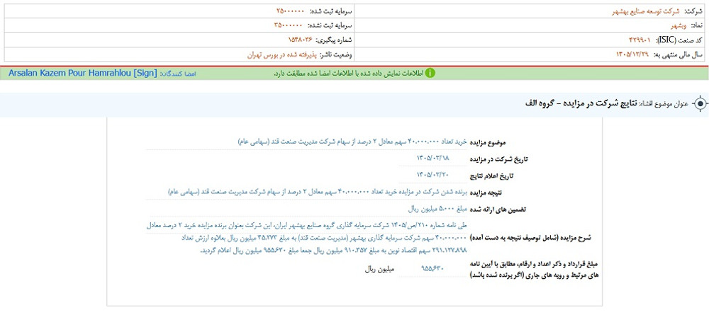The height and width of the screenshot is (317, 709).
Task: Click the target icon beside the disclosure title
Action: point(700,104)
